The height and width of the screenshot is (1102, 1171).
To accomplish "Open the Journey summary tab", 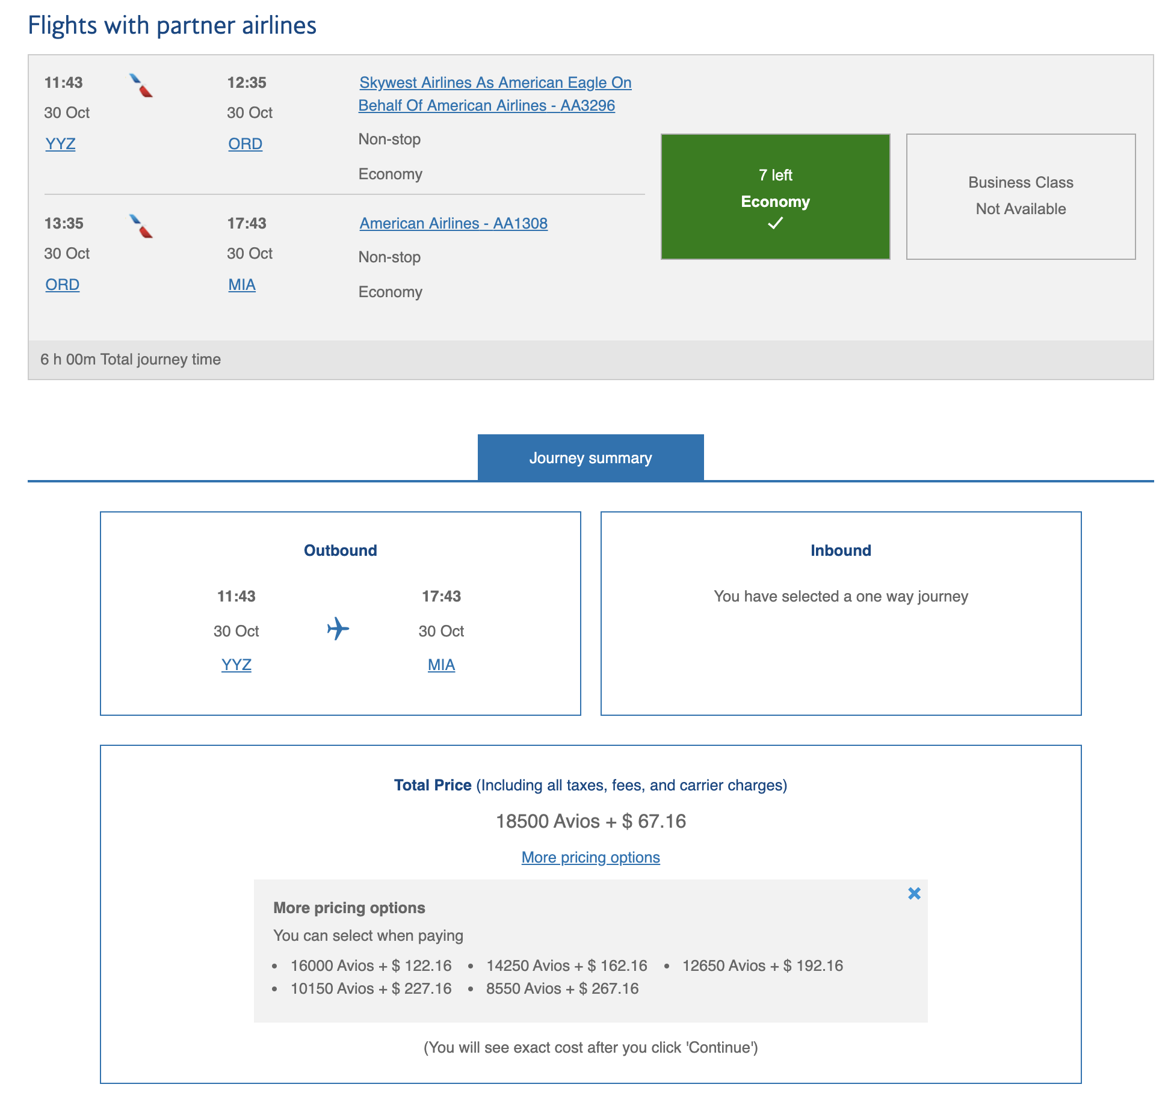I will tap(590, 458).
